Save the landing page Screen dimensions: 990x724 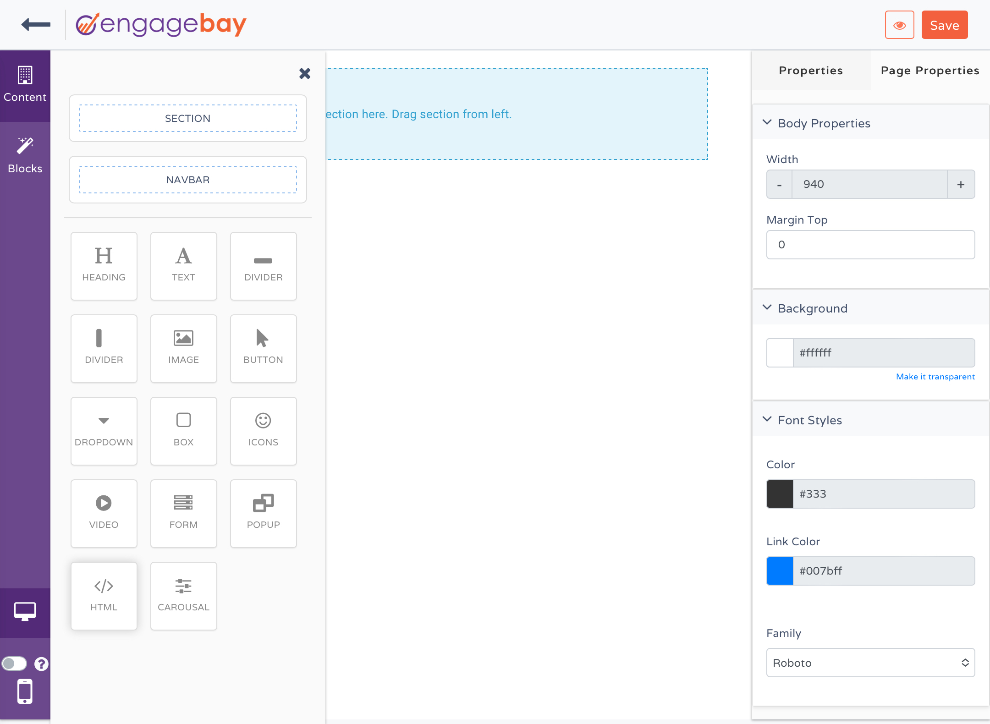click(944, 25)
